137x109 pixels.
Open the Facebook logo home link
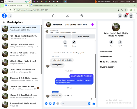click(4, 16)
